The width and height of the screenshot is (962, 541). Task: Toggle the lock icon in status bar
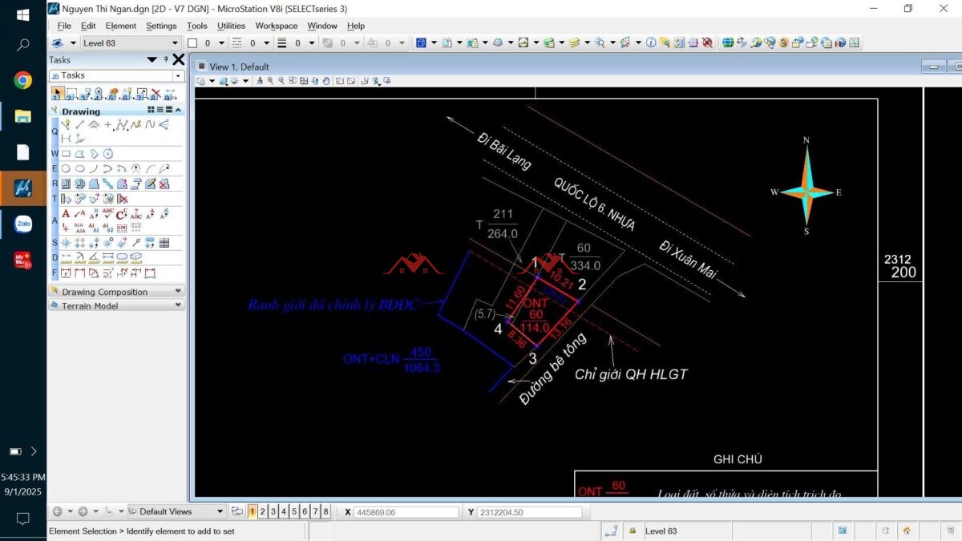633,531
